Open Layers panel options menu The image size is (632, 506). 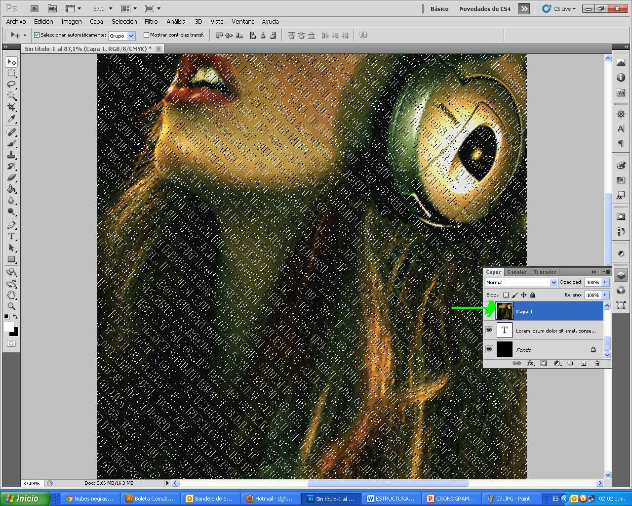click(x=606, y=272)
